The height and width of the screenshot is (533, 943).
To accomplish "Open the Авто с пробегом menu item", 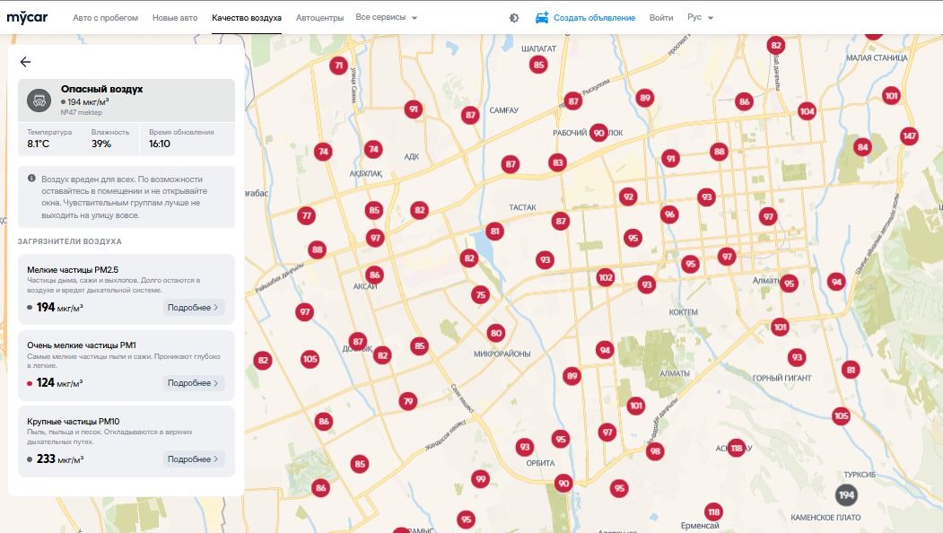I will click(x=105, y=18).
